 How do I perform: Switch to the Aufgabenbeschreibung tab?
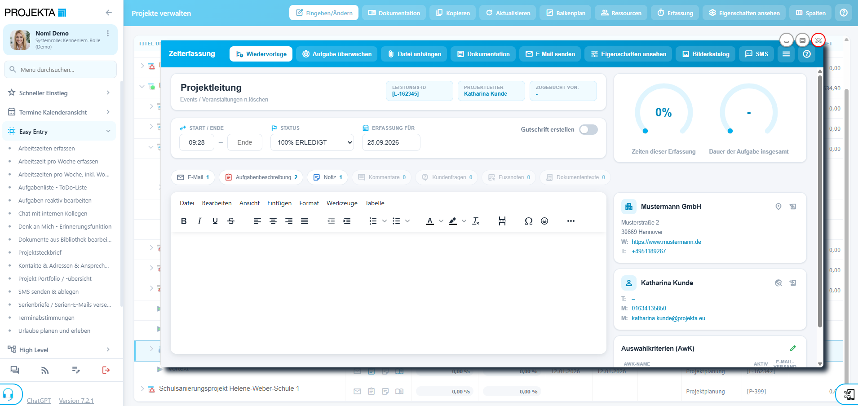pos(261,177)
